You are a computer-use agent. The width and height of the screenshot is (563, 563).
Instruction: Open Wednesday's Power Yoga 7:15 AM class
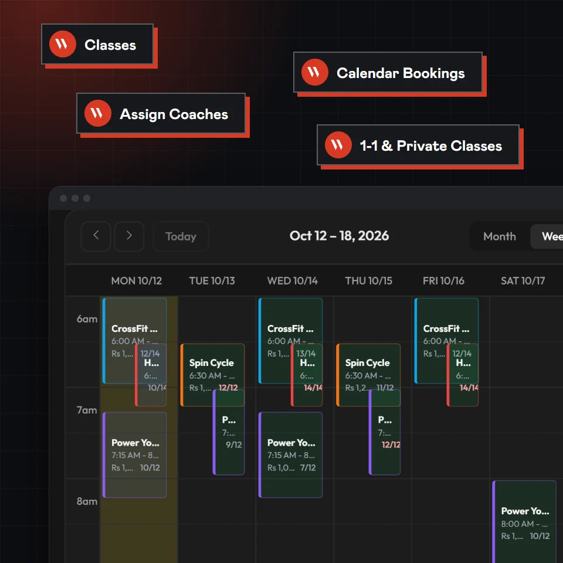click(290, 455)
